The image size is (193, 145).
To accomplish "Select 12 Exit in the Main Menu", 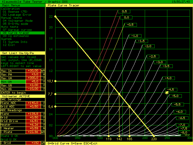I will [x=11, y=45].
